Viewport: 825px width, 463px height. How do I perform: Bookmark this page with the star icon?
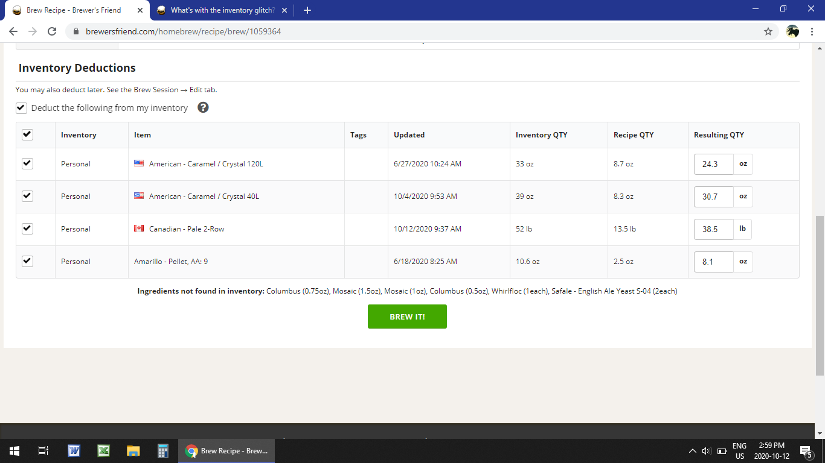768,31
